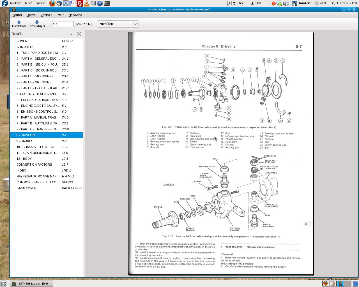The height and width of the screenshot is (287, 359).
Task: Click the blue fish launcher icon
Action: (x=100, y=3)
